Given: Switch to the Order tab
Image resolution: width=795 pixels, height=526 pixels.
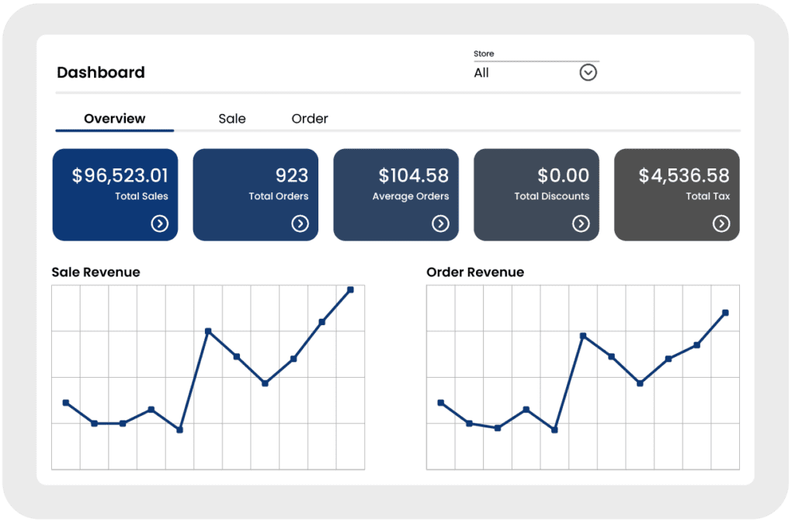Looking at the screenshot, I should pyautogui.click(x=309, y=119).
